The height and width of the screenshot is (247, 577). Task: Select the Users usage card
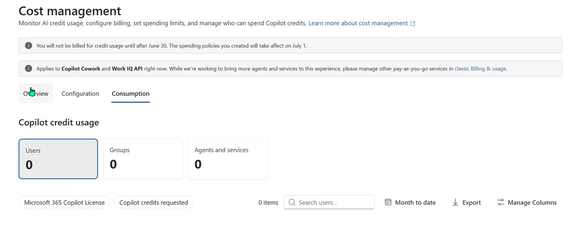58,159
